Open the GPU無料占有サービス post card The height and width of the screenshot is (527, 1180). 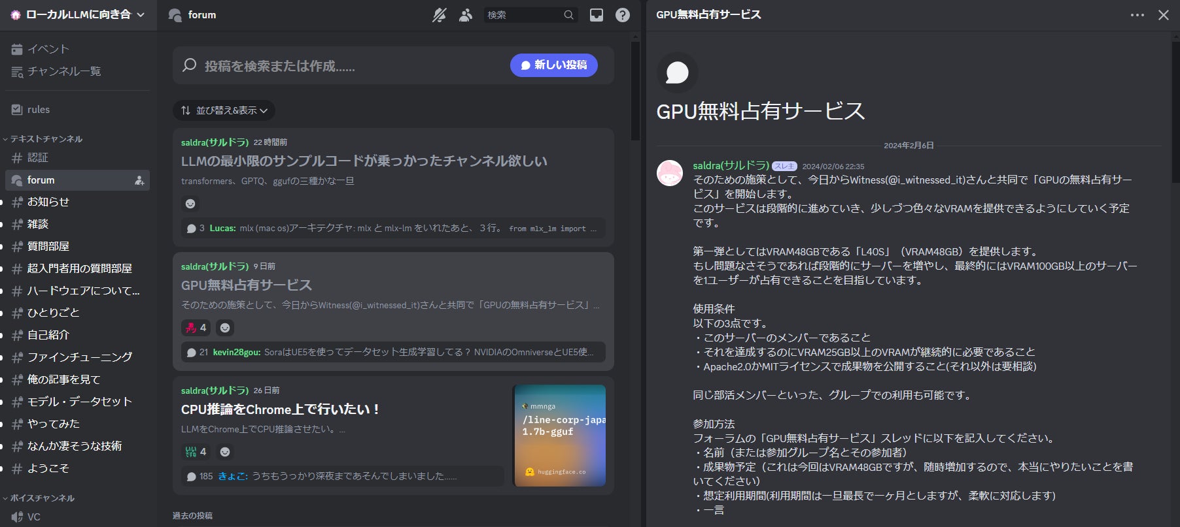(393, 311)
